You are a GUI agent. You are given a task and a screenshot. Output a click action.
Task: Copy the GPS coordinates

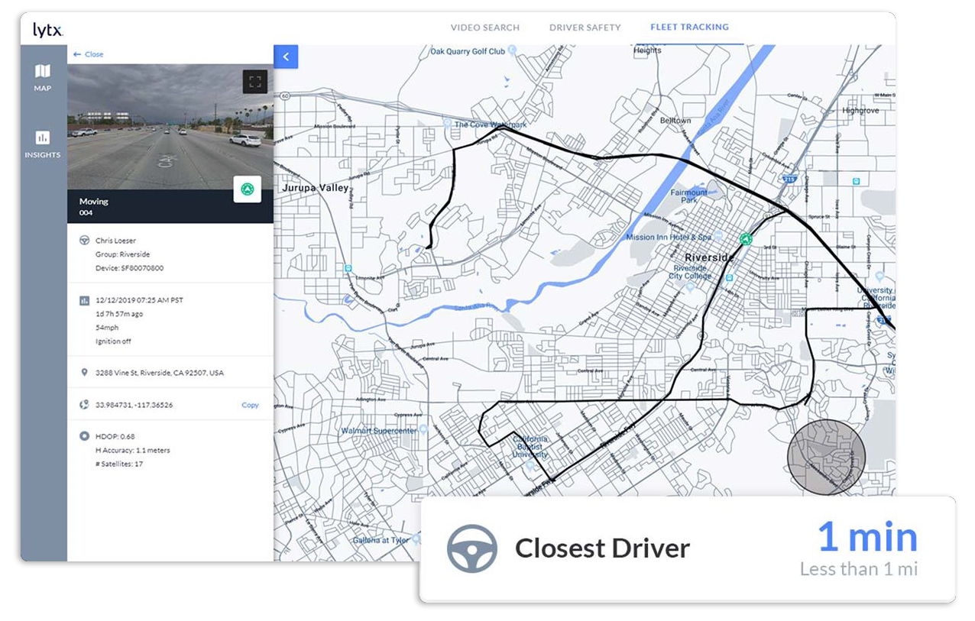click(250, 405)
